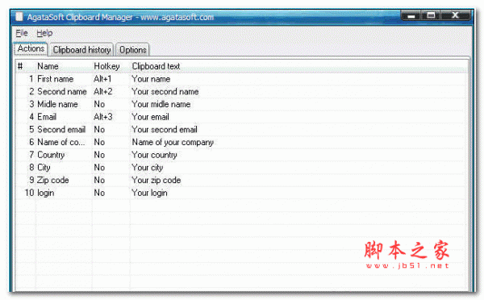This screenshot has width=484, height=300.
Task: Open the File menu
Action: [22, 33]
